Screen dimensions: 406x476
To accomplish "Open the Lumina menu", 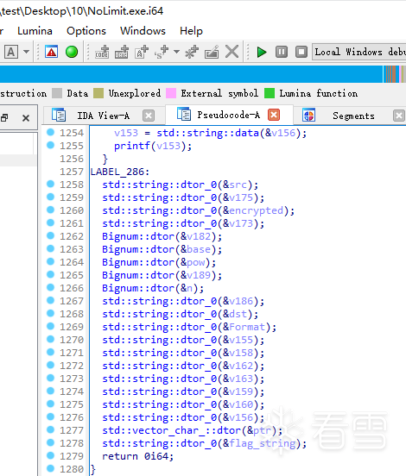I will coord(35,31).
